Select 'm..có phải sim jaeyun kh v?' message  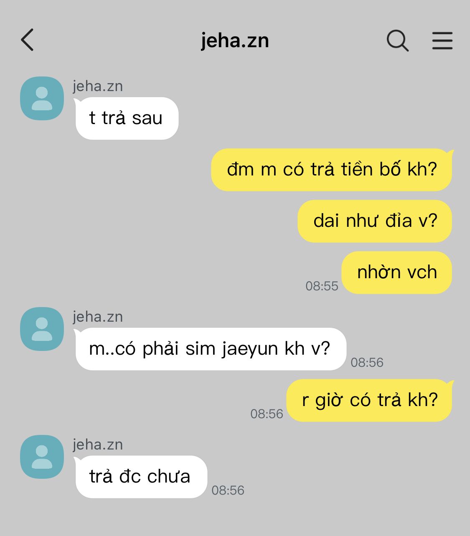tap(210, 349)
